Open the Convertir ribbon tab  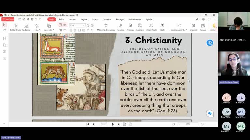[x=107, y=19]
